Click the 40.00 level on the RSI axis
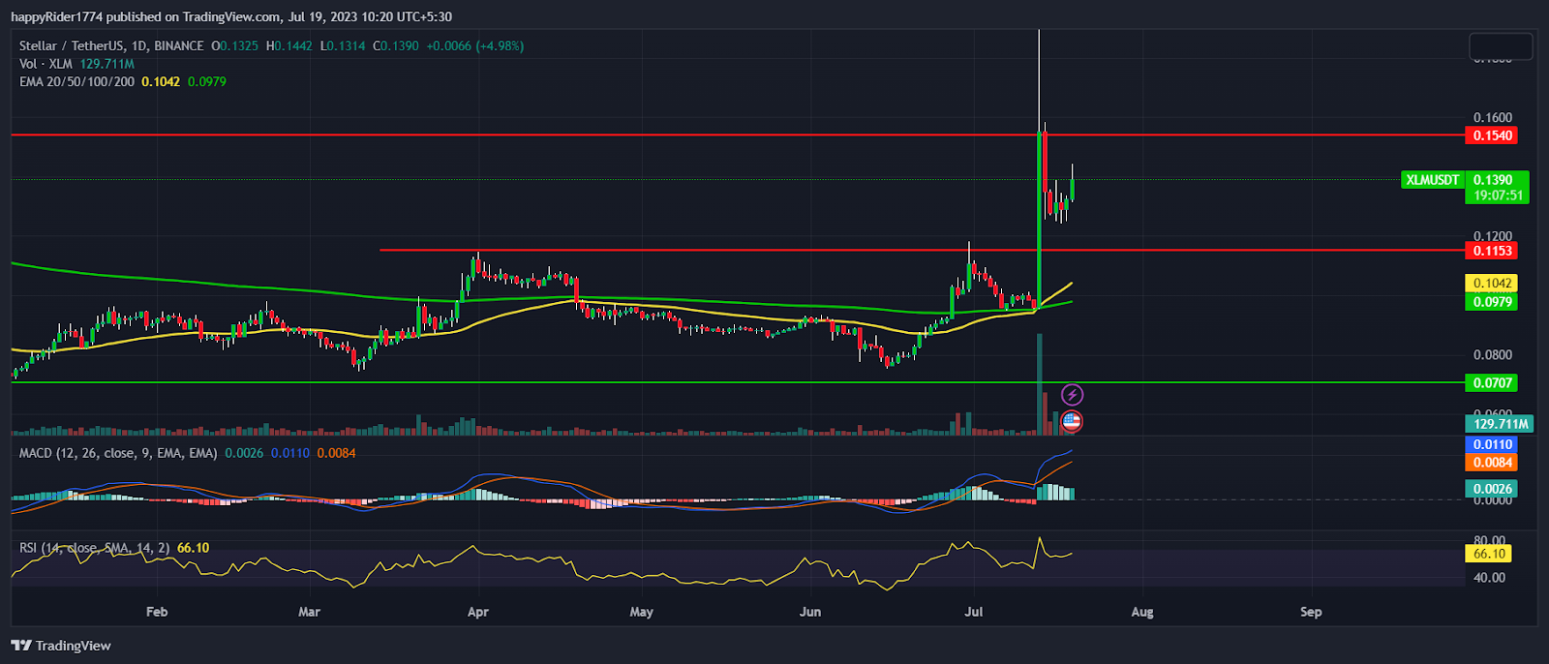1549x664 pixels. pyautogui.click(x=1490, y=578)
